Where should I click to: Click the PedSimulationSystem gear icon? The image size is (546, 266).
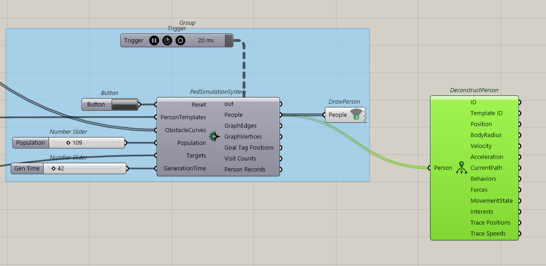coord(214,137)
